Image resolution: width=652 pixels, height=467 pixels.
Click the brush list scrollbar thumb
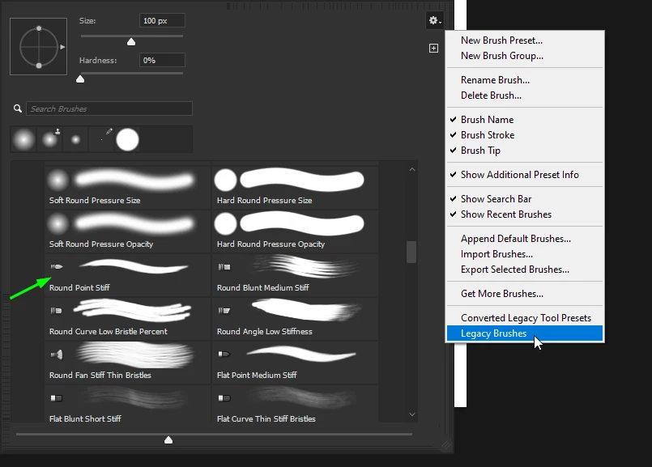[x=411, y=252]
